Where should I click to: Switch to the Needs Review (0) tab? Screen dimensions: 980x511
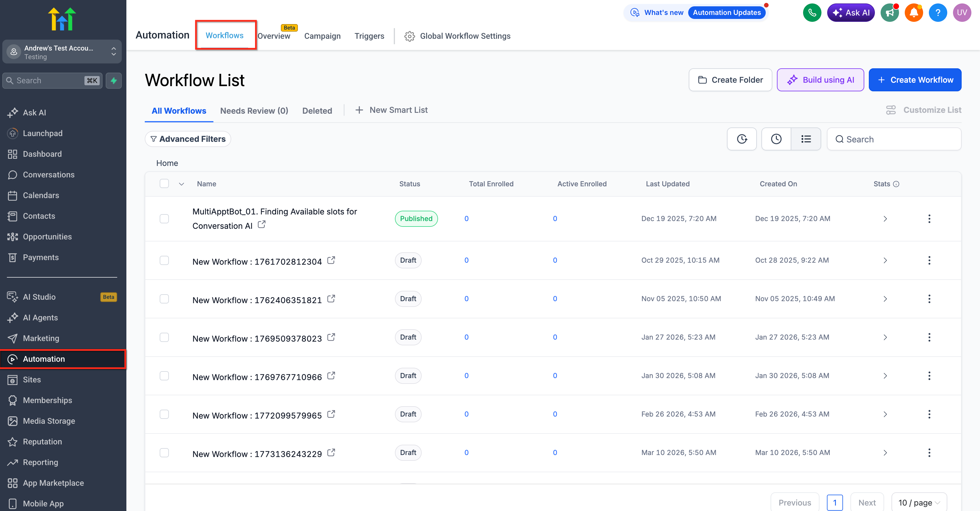coord(254,111)
